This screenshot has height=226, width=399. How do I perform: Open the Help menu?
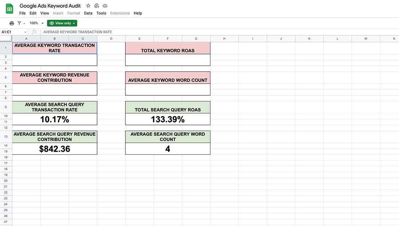[x=138, y=13]
